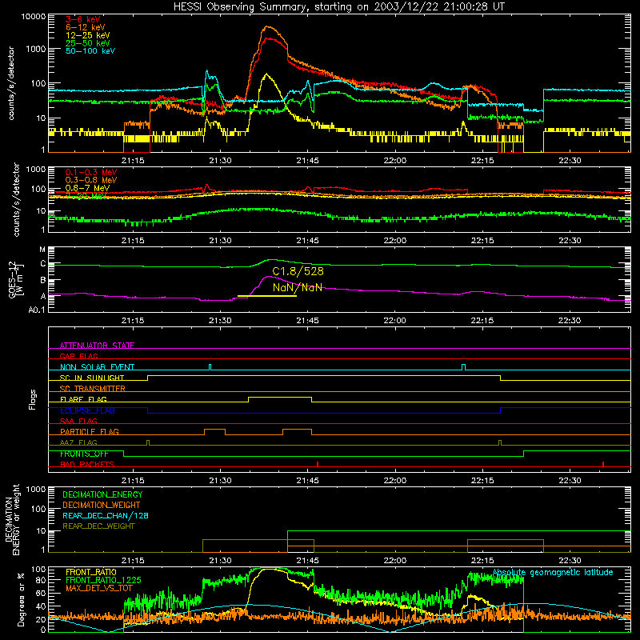Click the GAP_FLAG label
The image size is (640, 640).
tap(78, 356)
